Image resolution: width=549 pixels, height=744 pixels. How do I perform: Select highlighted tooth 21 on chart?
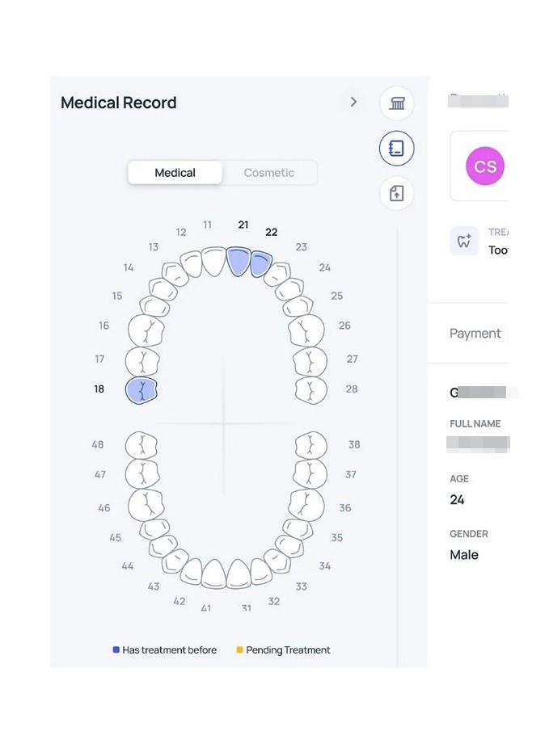tap(239, 261)
